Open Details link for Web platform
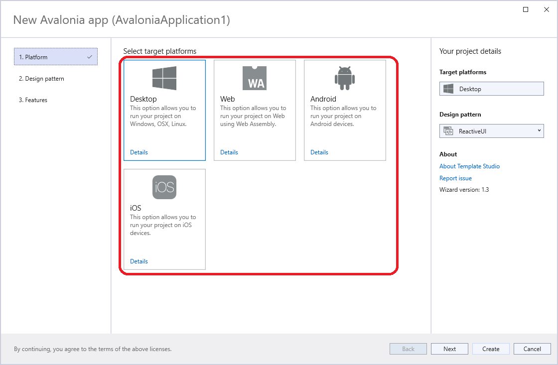Image resolution: width=558 pixels, height=365 pixels. pyautogui.click(x=229, y=152)
